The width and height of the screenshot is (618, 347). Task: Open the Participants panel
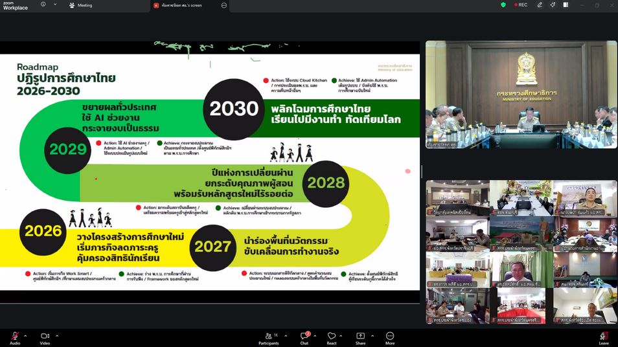pyautogui.click(x=268, y=336)
